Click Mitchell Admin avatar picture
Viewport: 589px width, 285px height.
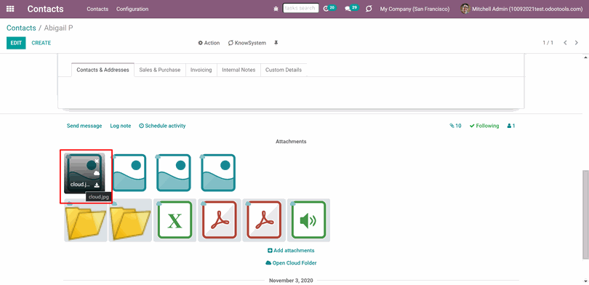[x=465, y=9]
